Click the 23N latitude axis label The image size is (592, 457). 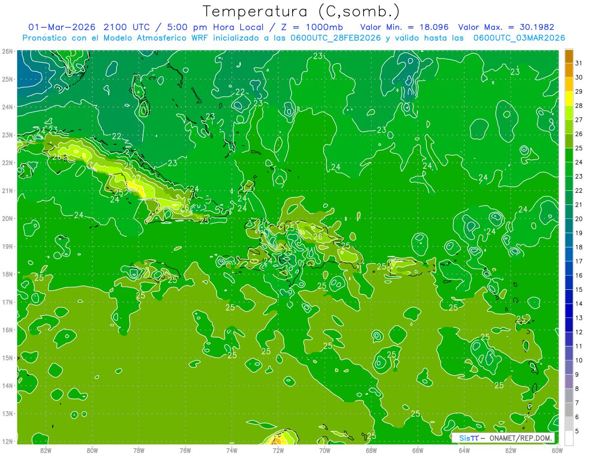click(7, 135)
